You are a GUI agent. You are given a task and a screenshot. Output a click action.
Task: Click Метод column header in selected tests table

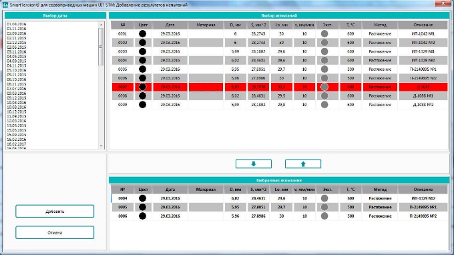[380, 190]
